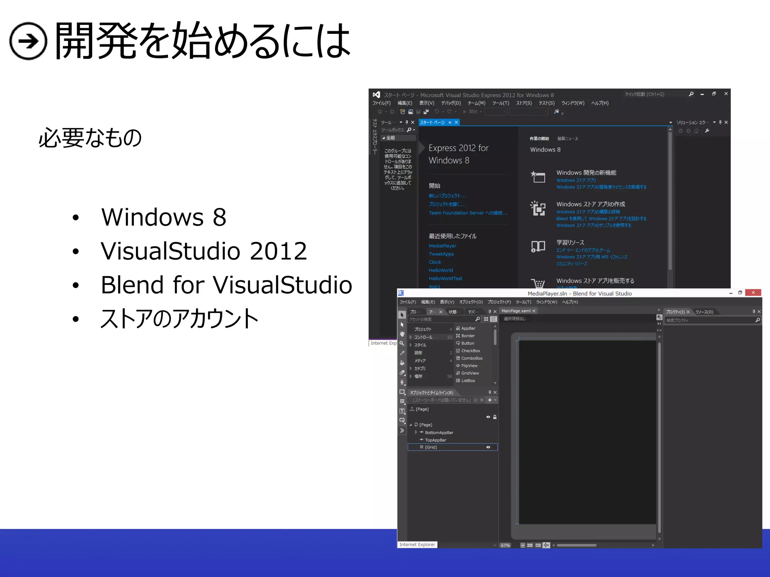Select the Pan hand tool in Blend
Viewport: 770px width, 577px height.
402,334
